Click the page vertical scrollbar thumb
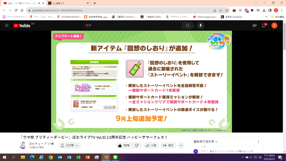Viewport: 286px width, 161px height. point(284,36)
